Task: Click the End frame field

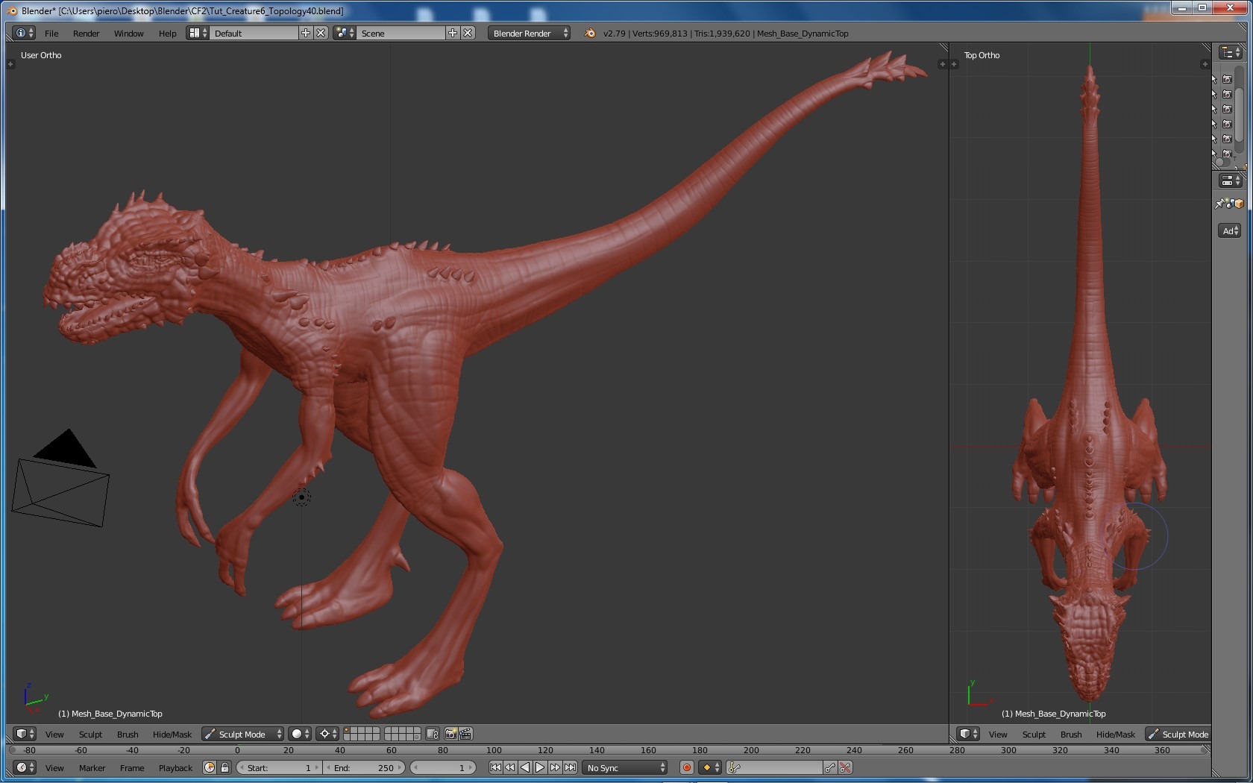Action: point(365,767)
